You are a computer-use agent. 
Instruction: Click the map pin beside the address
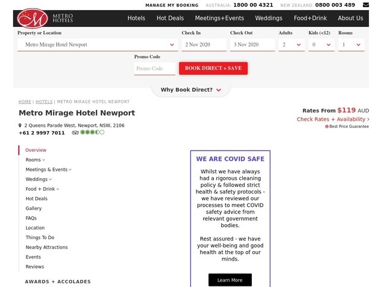tap(20, 126)
